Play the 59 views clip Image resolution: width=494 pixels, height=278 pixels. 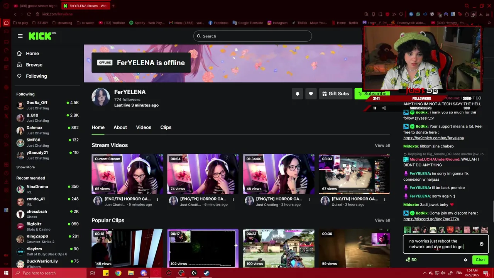click(x=354, y=248)
